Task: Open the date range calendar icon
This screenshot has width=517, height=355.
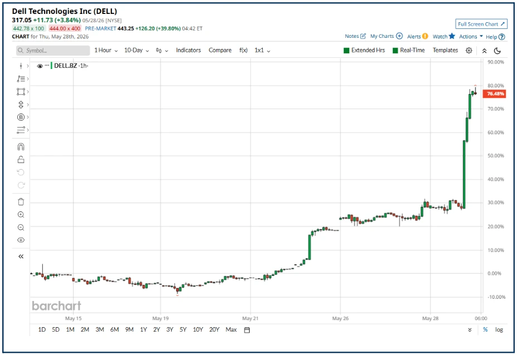Action: 247,330
